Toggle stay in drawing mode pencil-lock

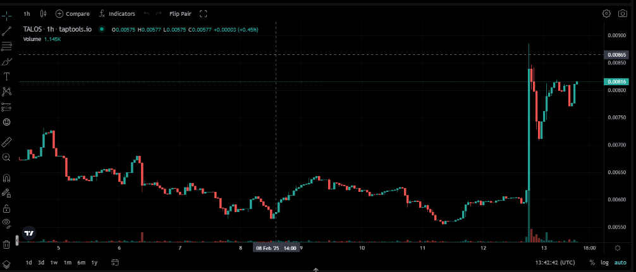click(6, 193)
